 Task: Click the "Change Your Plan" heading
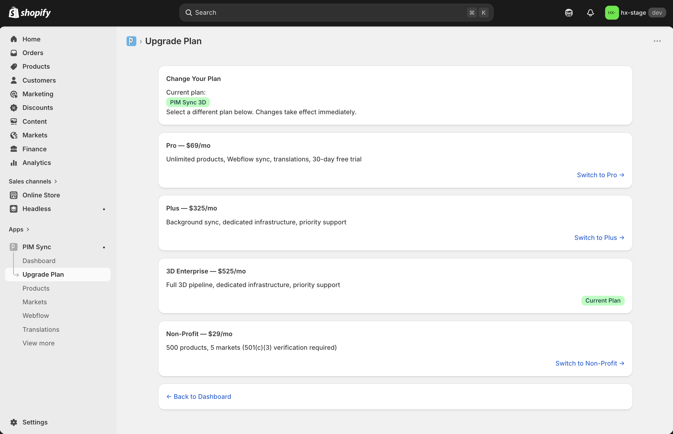pyautogui.click(x=194, y=79)
